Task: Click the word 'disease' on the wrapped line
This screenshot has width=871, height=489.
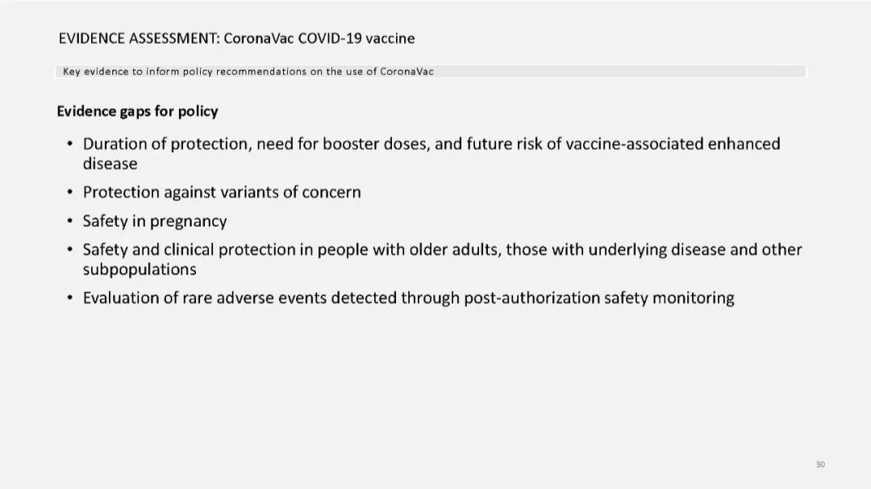Action: 110,164
